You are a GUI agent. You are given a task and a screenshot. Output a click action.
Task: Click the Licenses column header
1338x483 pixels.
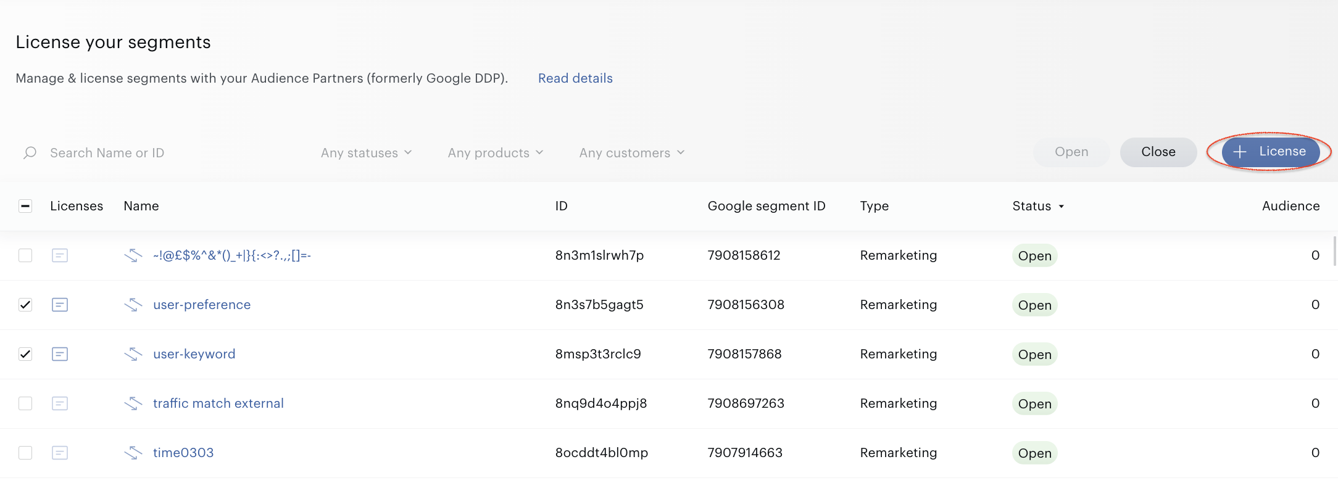click(77, 206)
